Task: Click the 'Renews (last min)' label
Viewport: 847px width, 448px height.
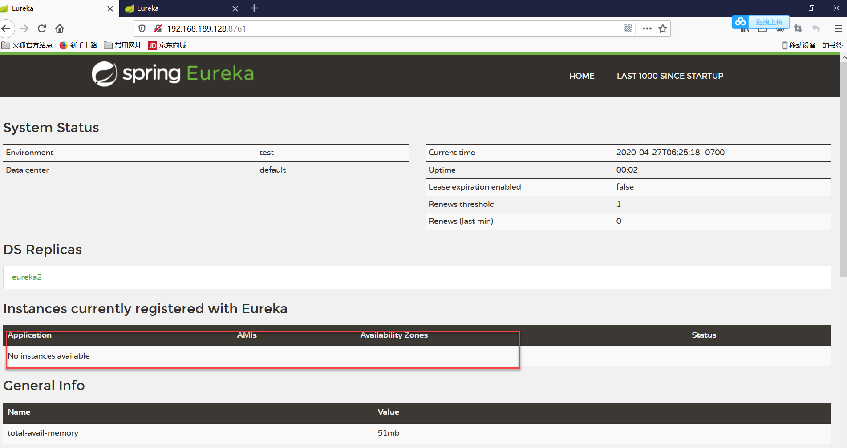Action: click(461, 221)
